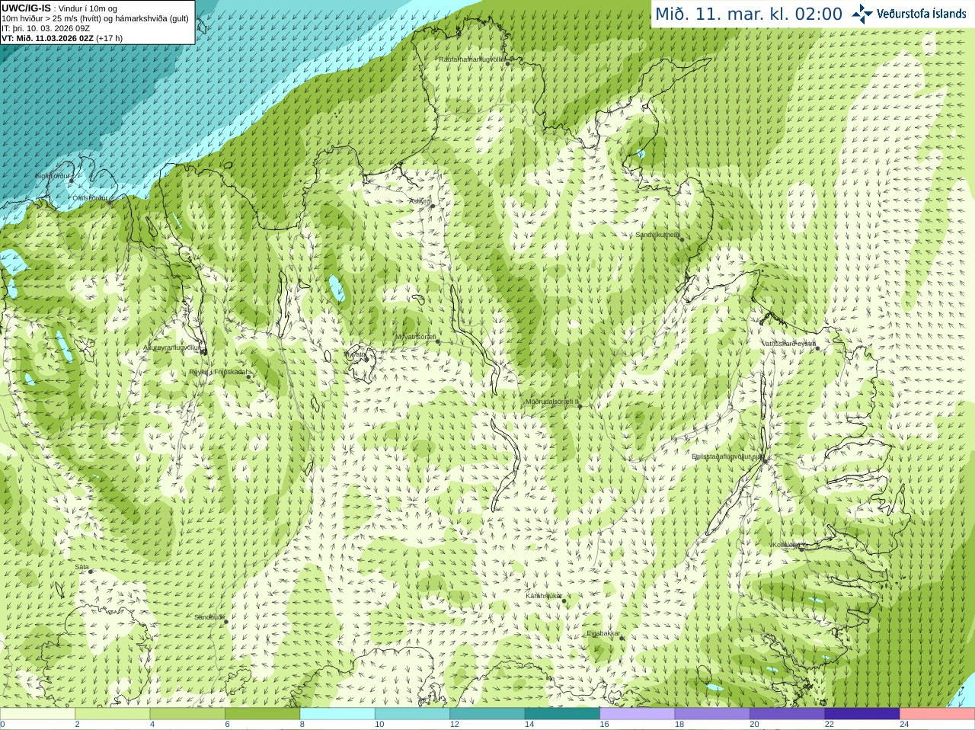Click the Raufarhafnarflugvöllur station label
The height and width of the screenshot is (730, 975).
coord(472,59)
